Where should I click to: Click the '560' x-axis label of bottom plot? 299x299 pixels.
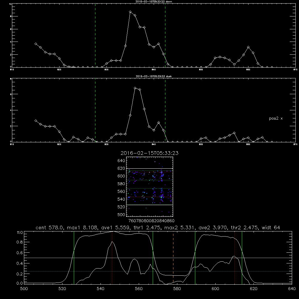pyautogui.click(x=139, y=289)
